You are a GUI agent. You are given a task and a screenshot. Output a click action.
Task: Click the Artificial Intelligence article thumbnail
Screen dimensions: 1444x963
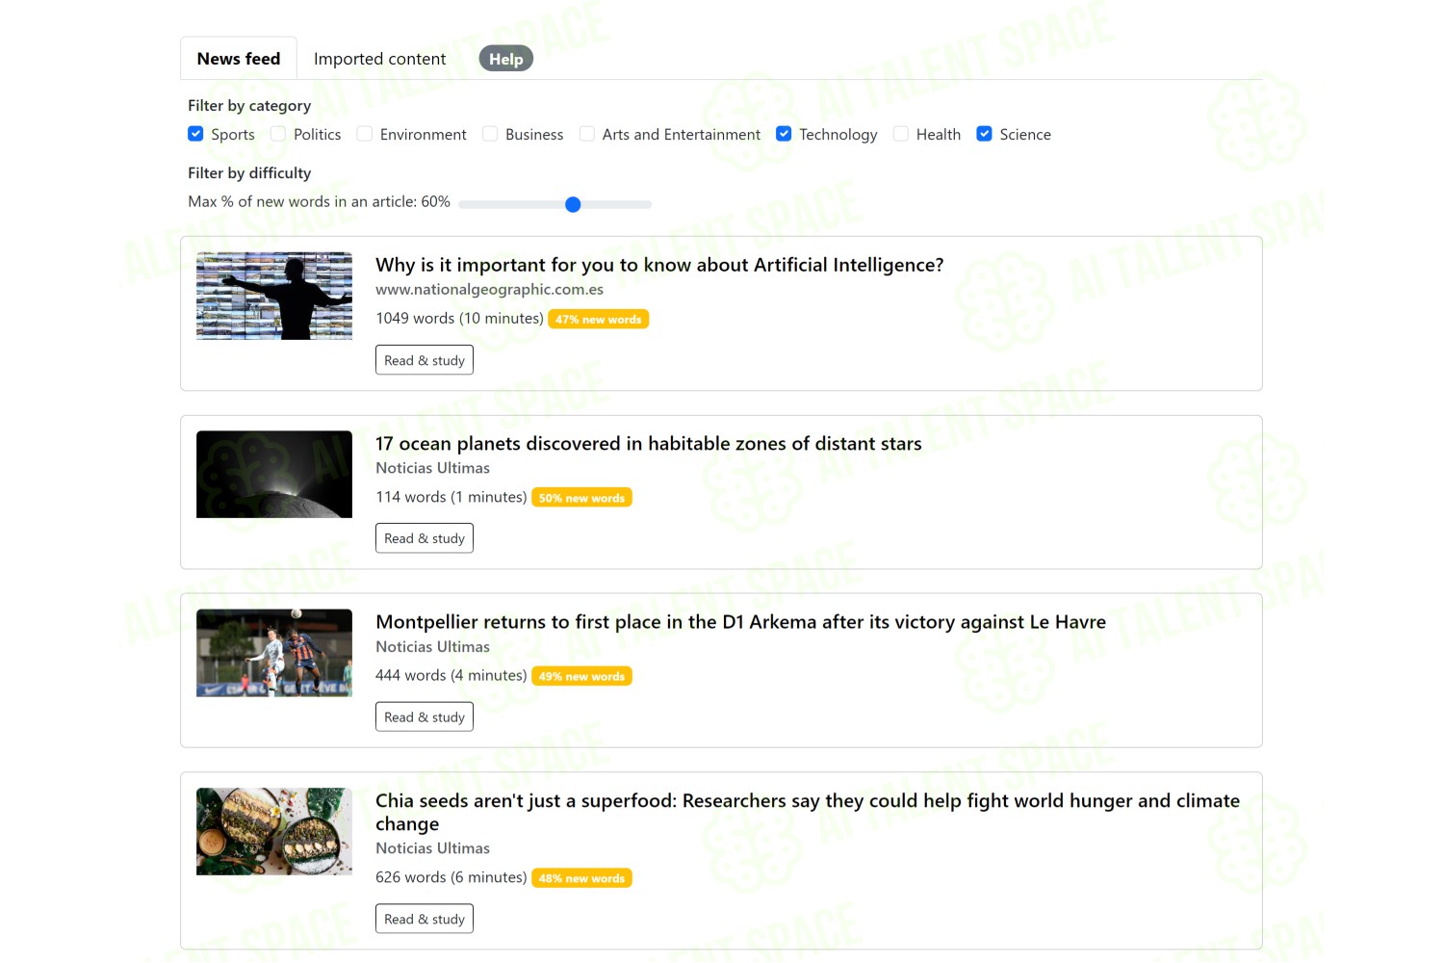[x=274, y=296]
